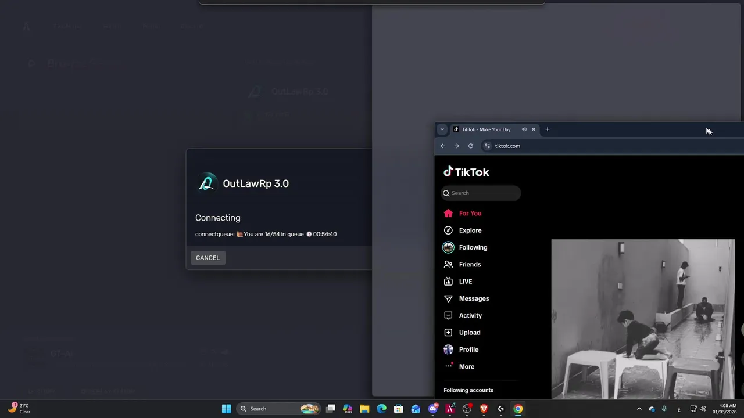Screen dimensions: 744x418
Task: Click the LIVE broadcast icon
Action: pos(448,282)
